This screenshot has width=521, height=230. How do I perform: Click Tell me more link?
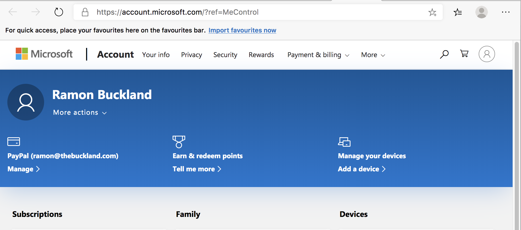point(197,169)
